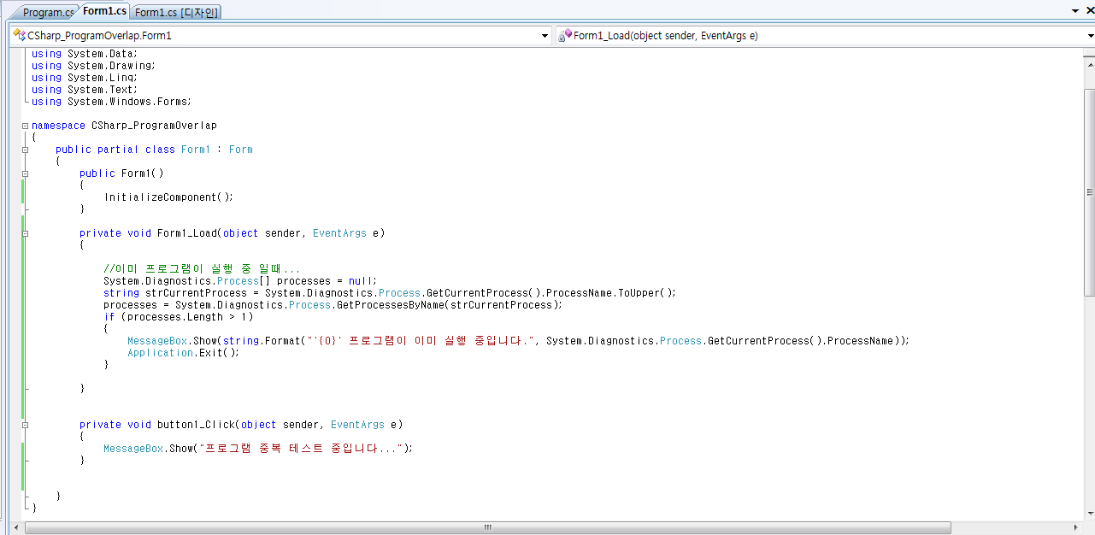This screenshot has height=535, width=1095.
Task: Collapse the namespace CSharp_ProgramOverlap block
Action: [x=26, y=126]
